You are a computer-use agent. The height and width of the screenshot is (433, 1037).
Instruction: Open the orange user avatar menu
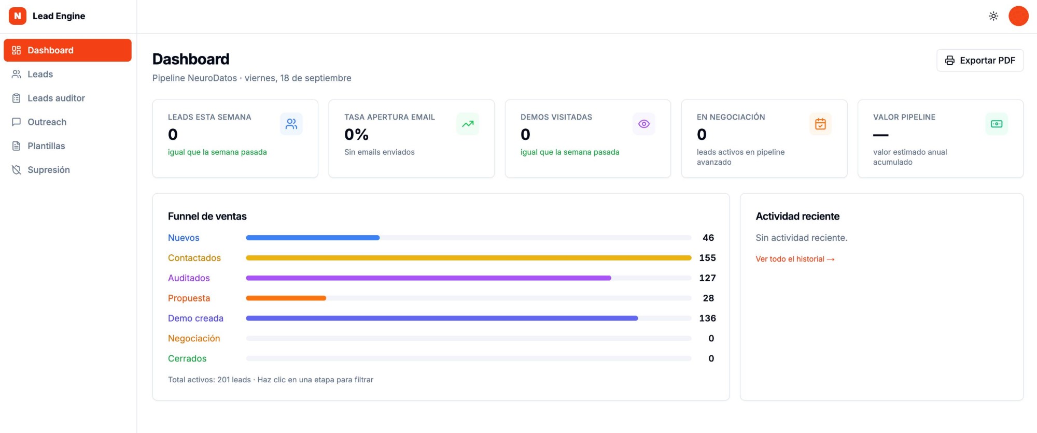coord(1018,16)
